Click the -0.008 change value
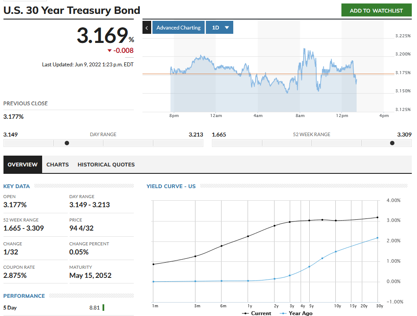The width and height of the screenshot is (417, 316). click(123, 50)
